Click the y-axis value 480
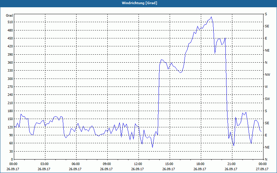 tap(10, 30)
